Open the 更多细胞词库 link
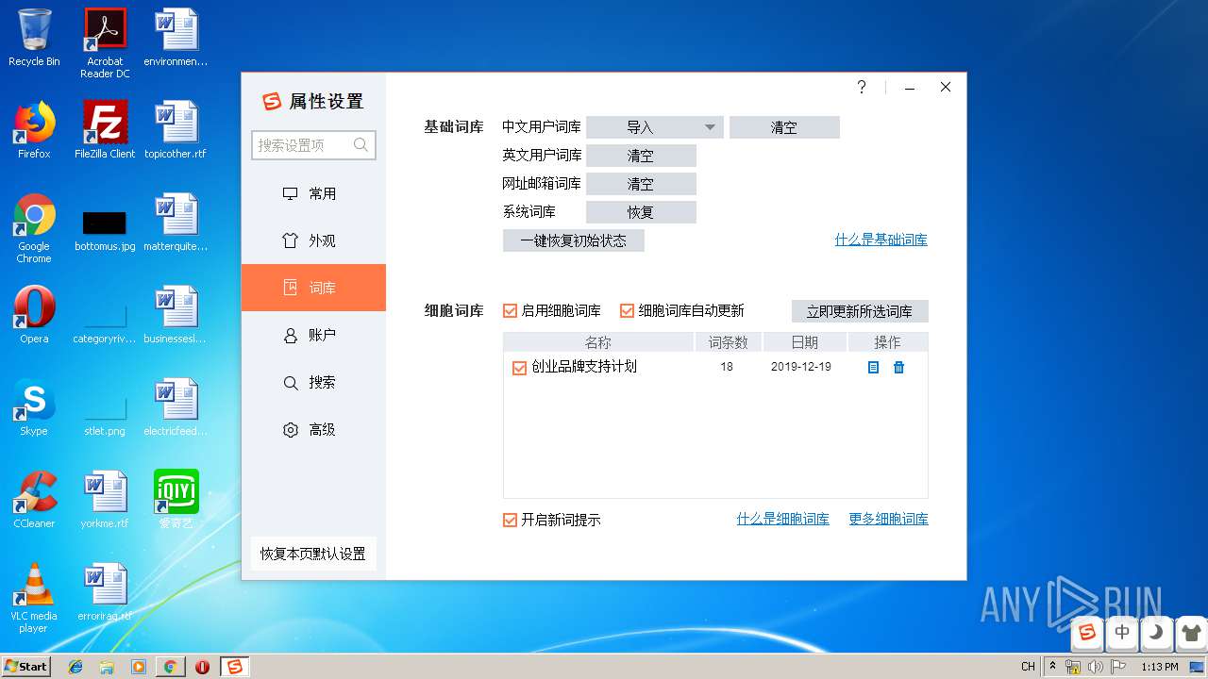 tap(889, 519)
